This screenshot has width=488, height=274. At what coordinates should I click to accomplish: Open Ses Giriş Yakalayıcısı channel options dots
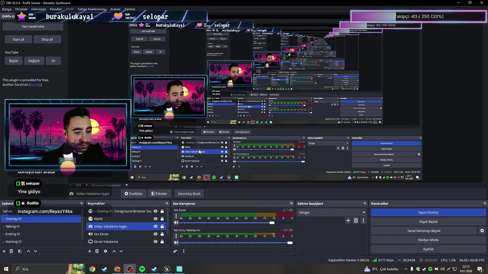(x=176, y=236)
